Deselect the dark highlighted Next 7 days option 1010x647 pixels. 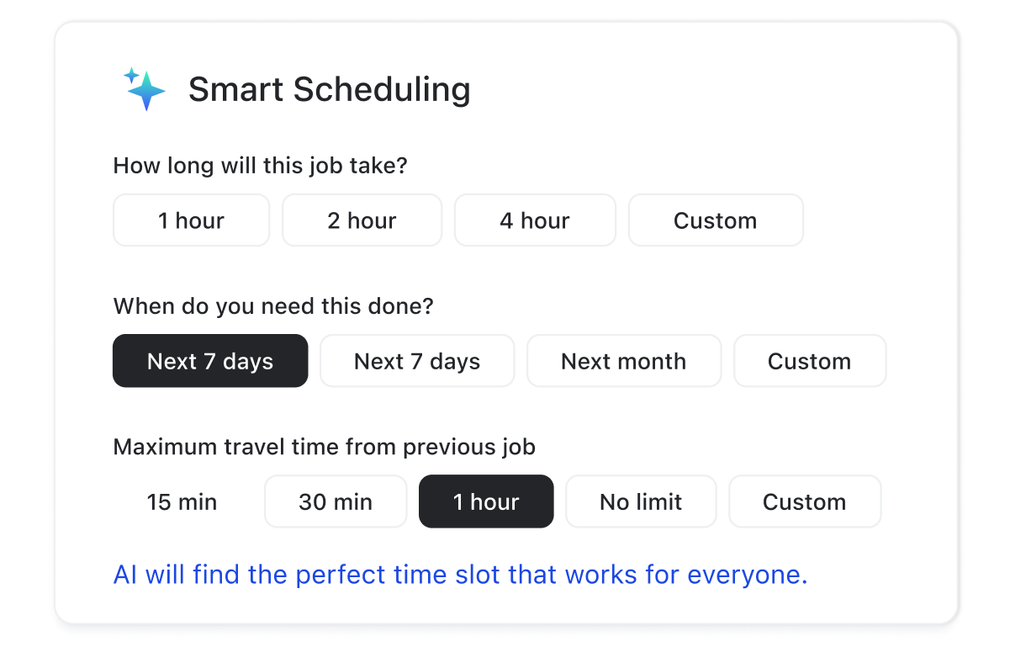(210, 361)
